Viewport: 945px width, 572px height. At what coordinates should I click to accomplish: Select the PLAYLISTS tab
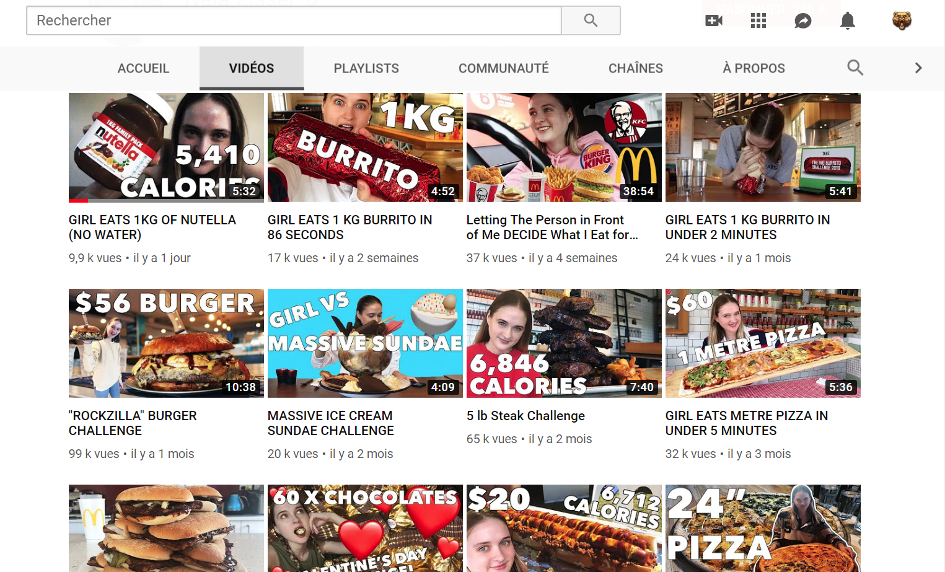tap(366, 68)
